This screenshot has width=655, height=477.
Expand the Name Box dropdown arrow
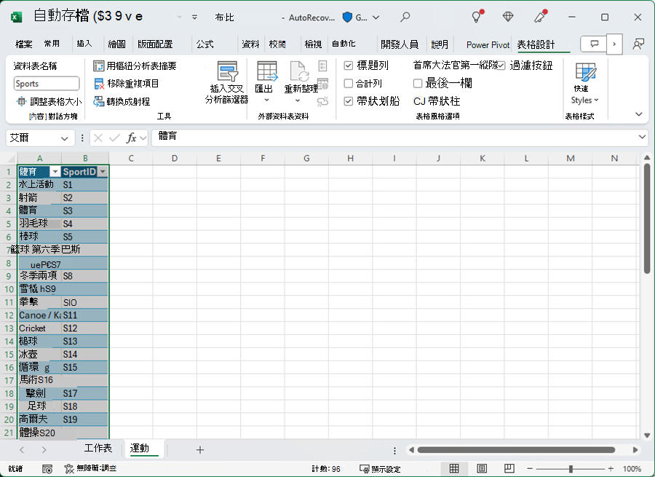click(64, 138)
